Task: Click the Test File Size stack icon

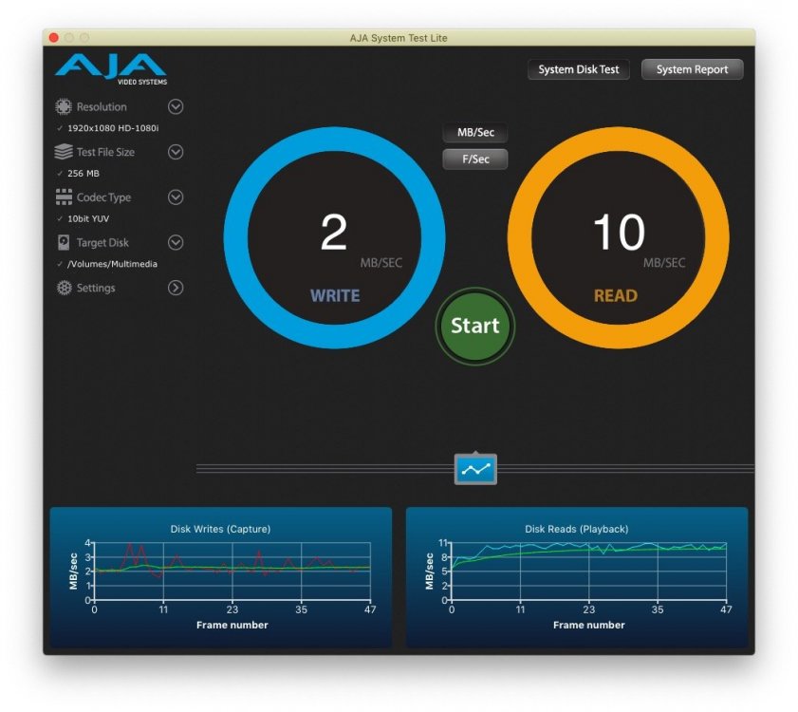Action: tap(64, 152)
